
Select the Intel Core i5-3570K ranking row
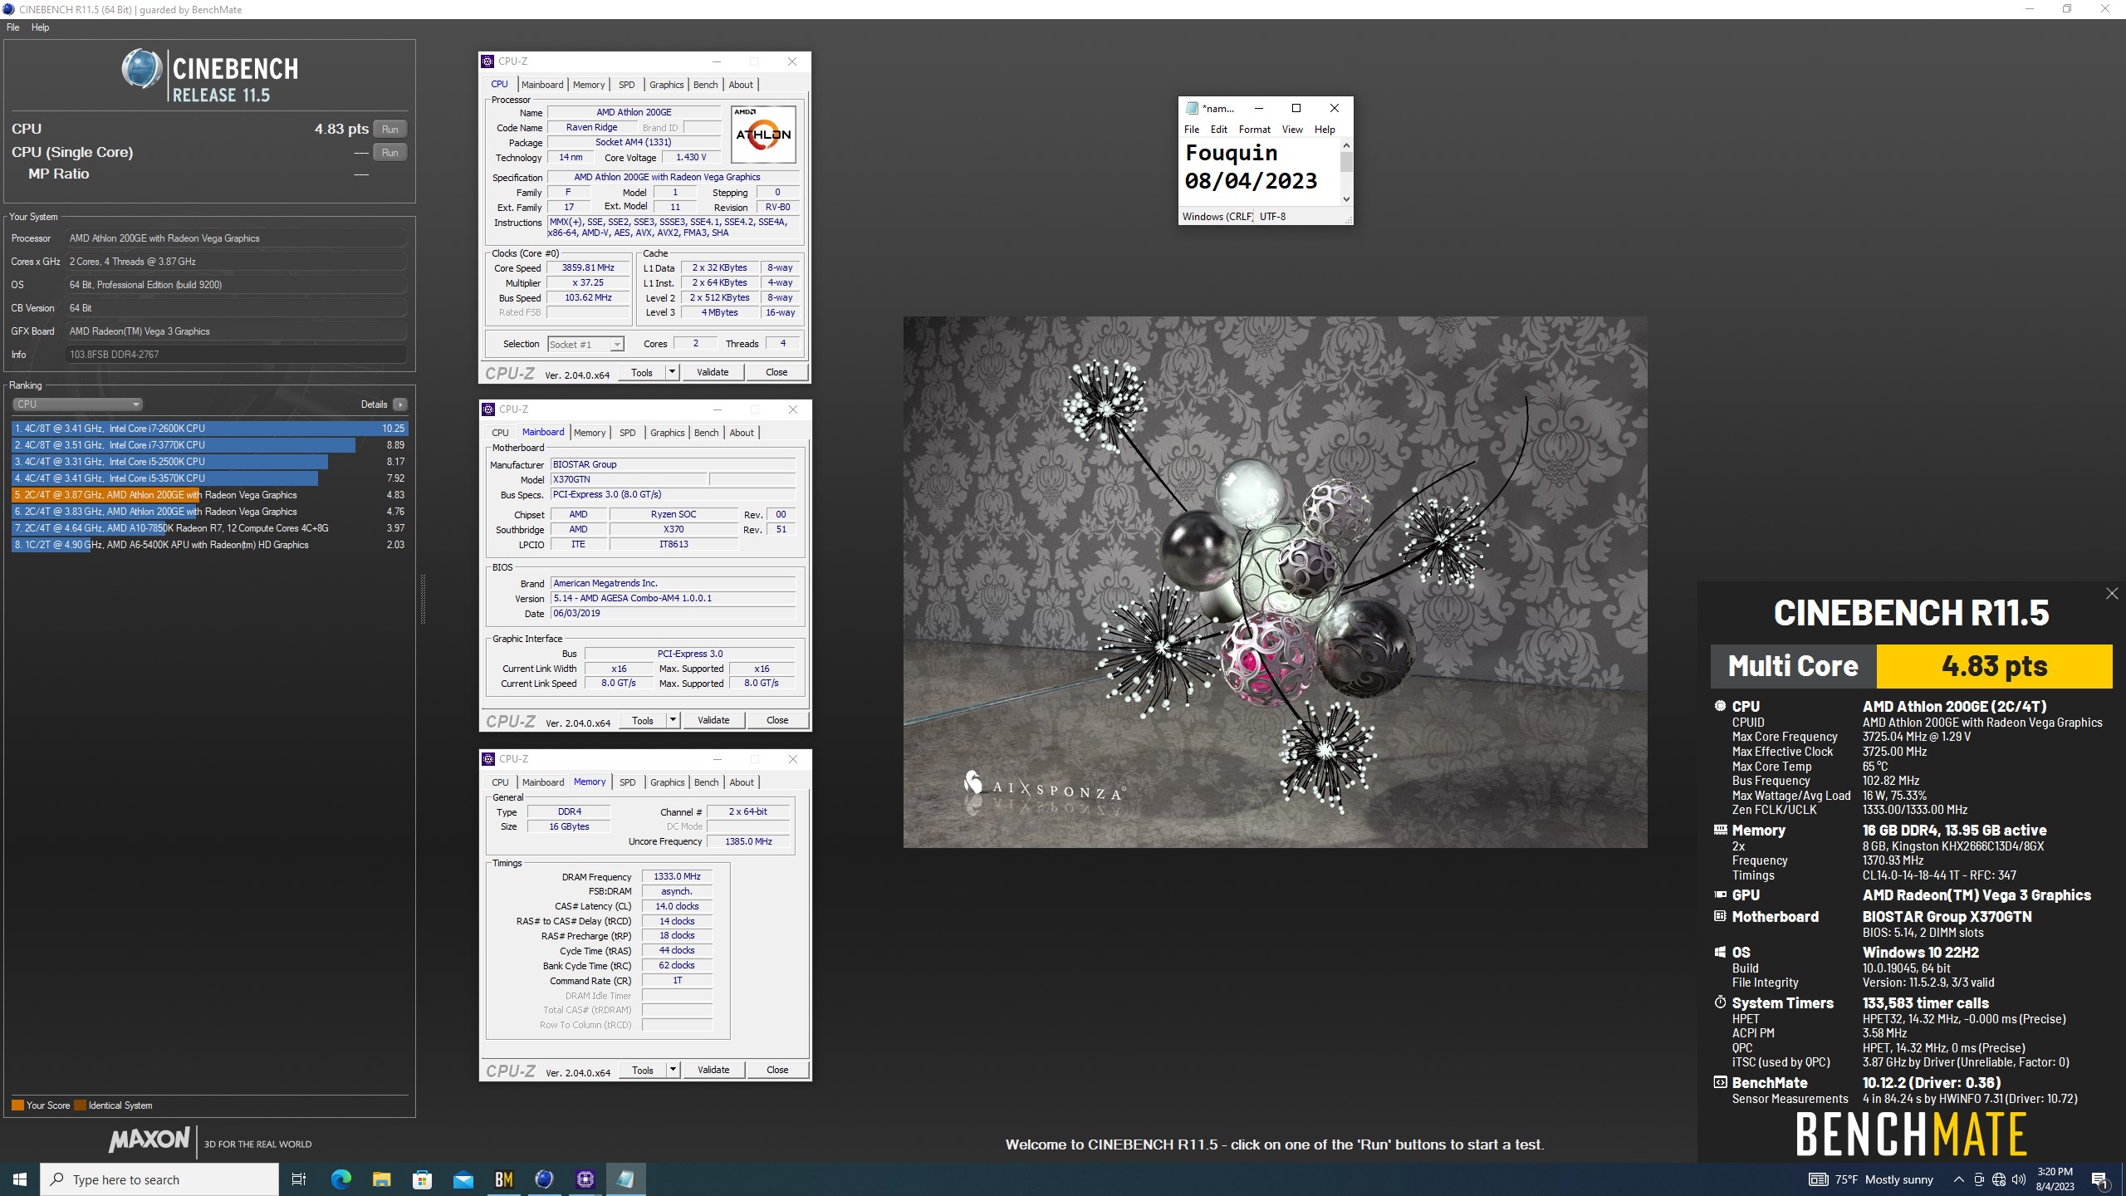point(210,478)
